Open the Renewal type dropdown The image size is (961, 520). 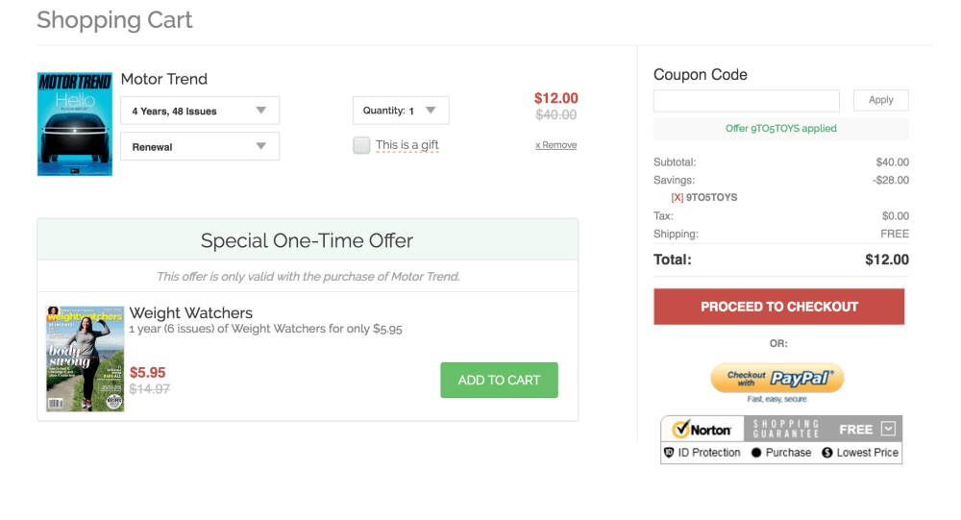click(x=200, y=147)
